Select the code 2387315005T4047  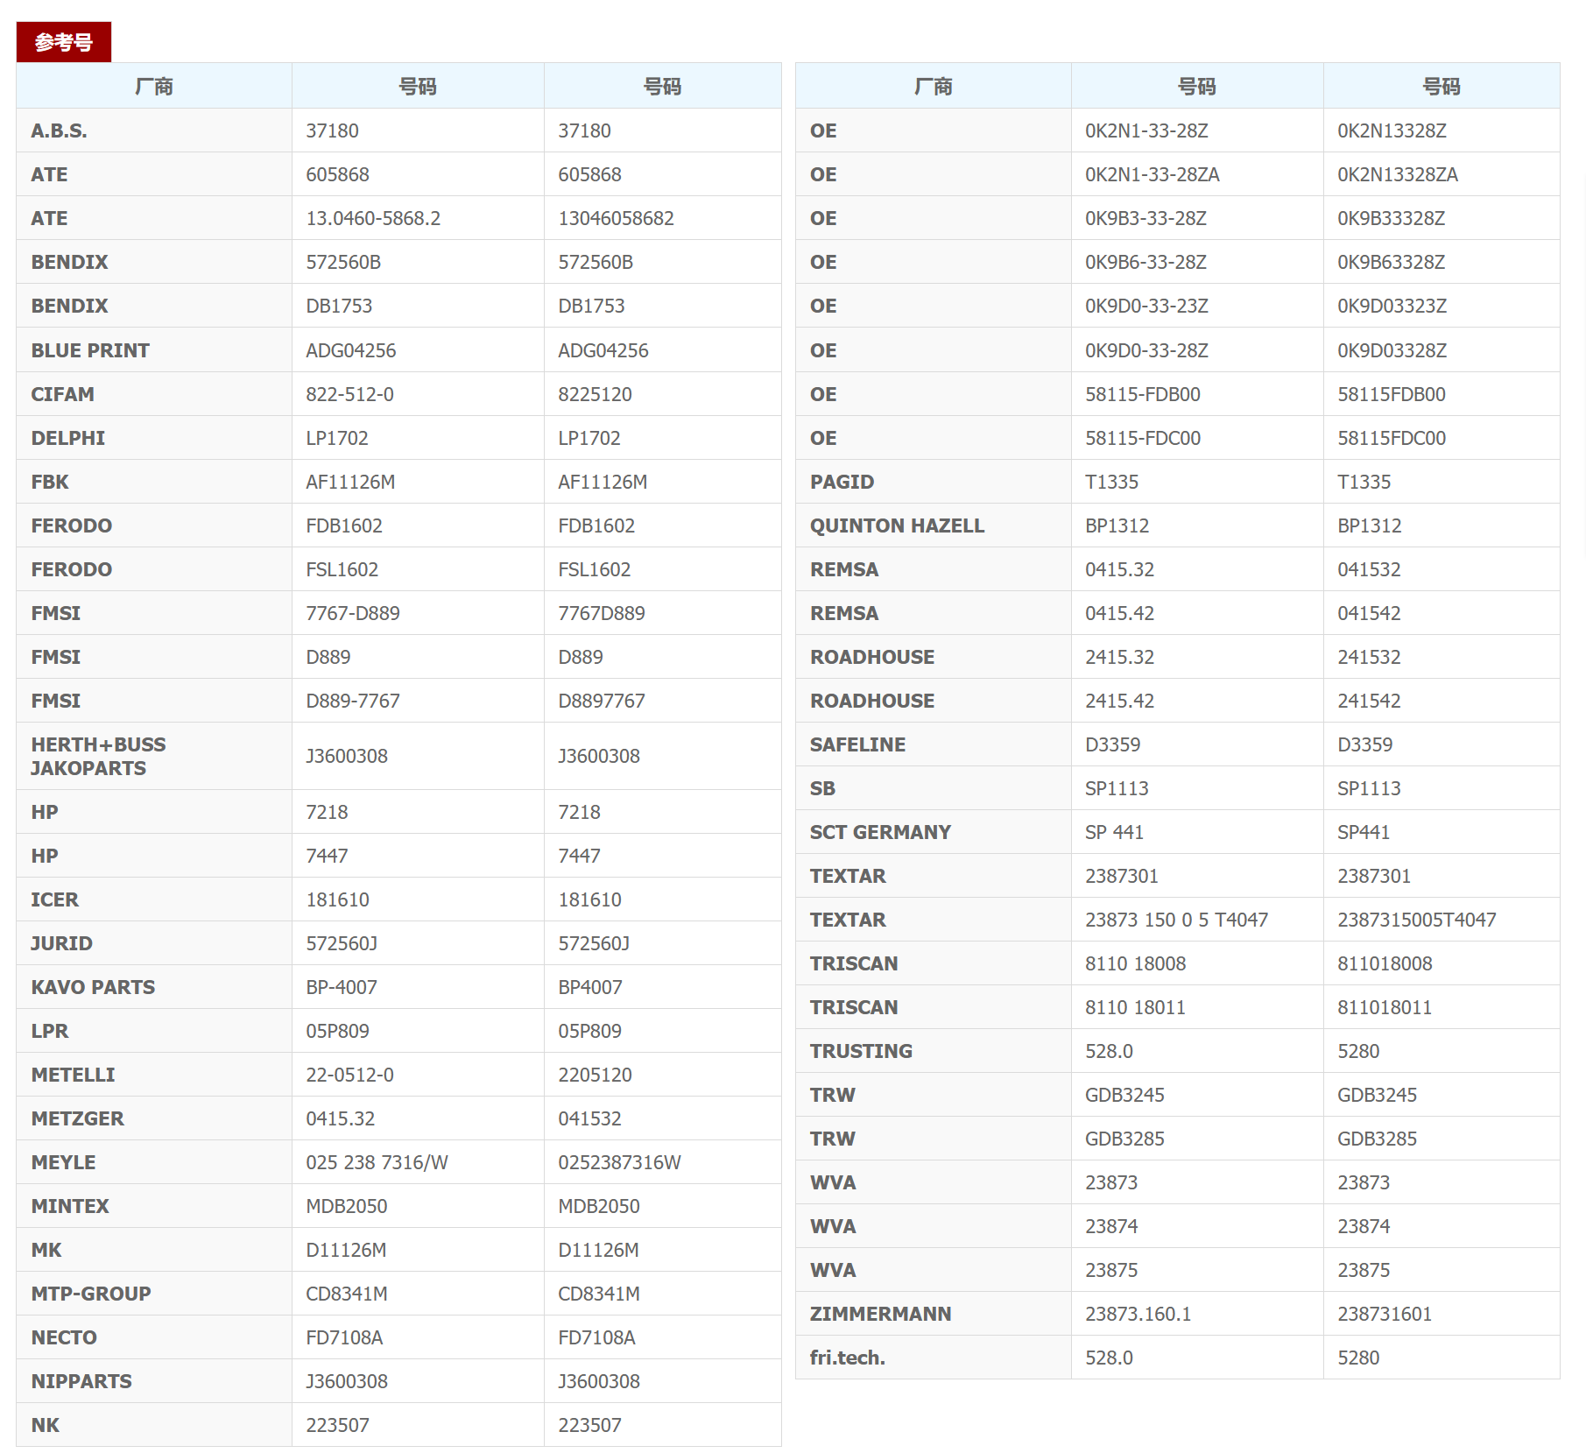[x=1416, y=920]
